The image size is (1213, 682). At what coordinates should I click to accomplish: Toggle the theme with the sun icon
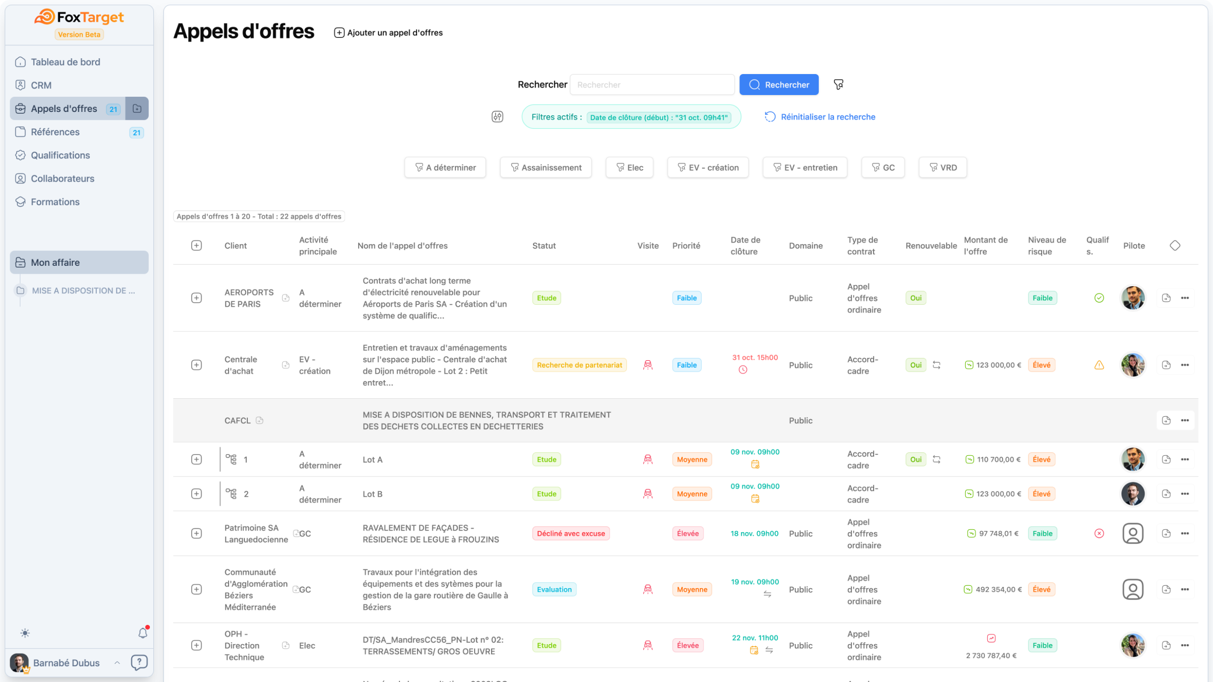click(x=25, y=633)
